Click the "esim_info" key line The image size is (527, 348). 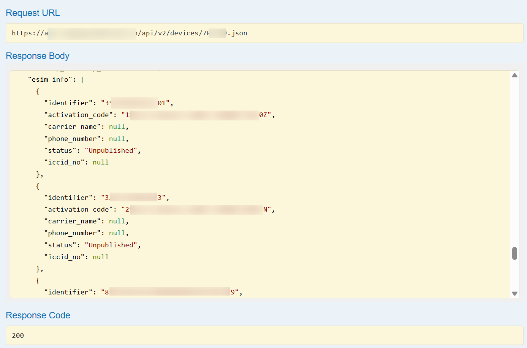[56, 79]
